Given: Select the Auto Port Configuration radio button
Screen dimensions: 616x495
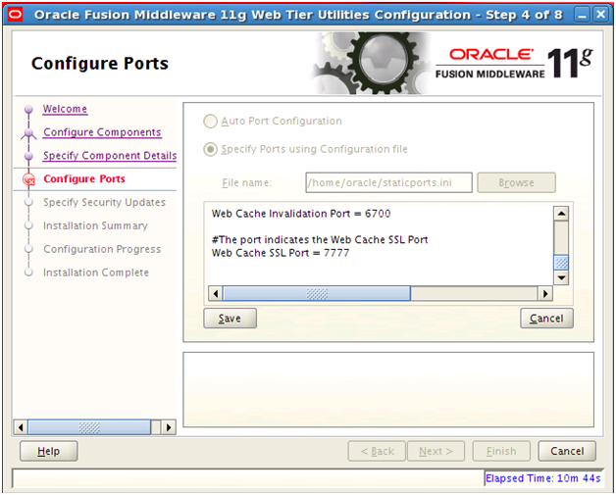Looking at the screenshot, I should click(x=210, y=122).
